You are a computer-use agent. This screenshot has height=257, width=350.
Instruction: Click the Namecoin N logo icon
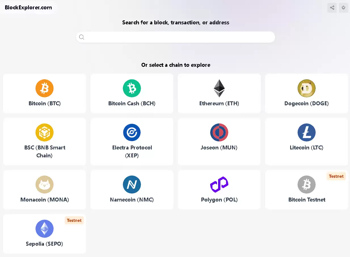click(132, 185)
